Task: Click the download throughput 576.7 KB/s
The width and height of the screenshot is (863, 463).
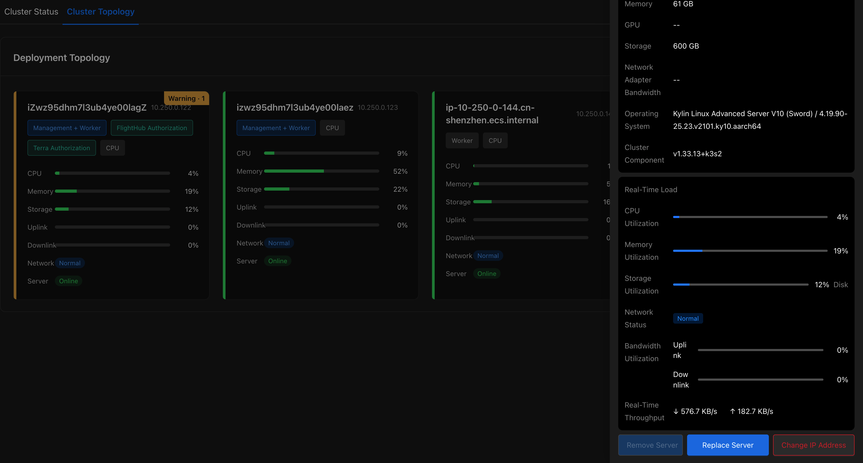Action: tap(695, 411)
